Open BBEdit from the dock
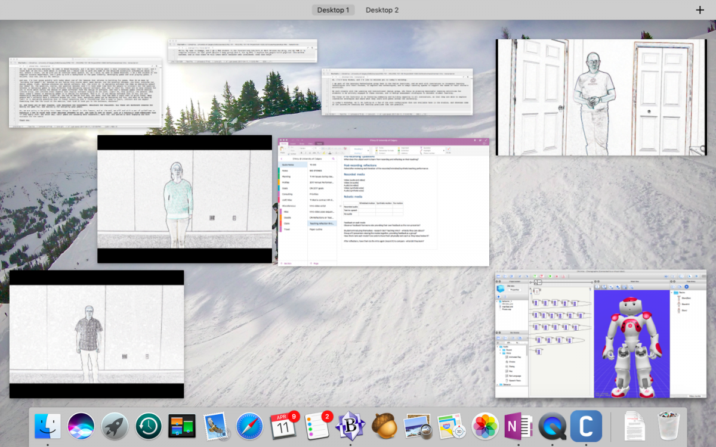The image size is (716, 447). (x=350, y=427)
